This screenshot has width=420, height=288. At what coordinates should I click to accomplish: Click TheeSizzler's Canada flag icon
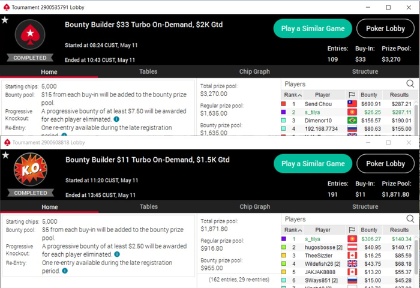(352, 256)
